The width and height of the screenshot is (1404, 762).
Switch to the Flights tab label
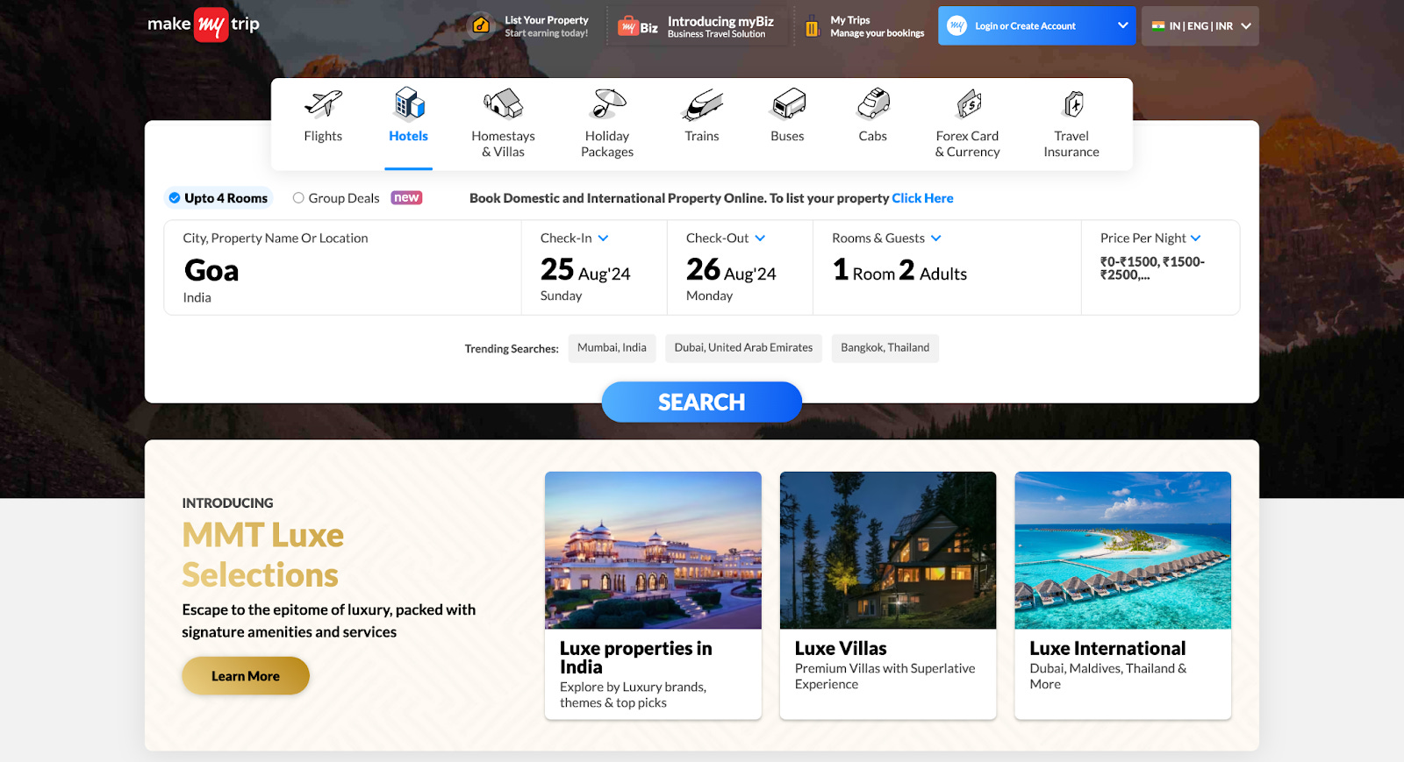[x=323, y=136]
